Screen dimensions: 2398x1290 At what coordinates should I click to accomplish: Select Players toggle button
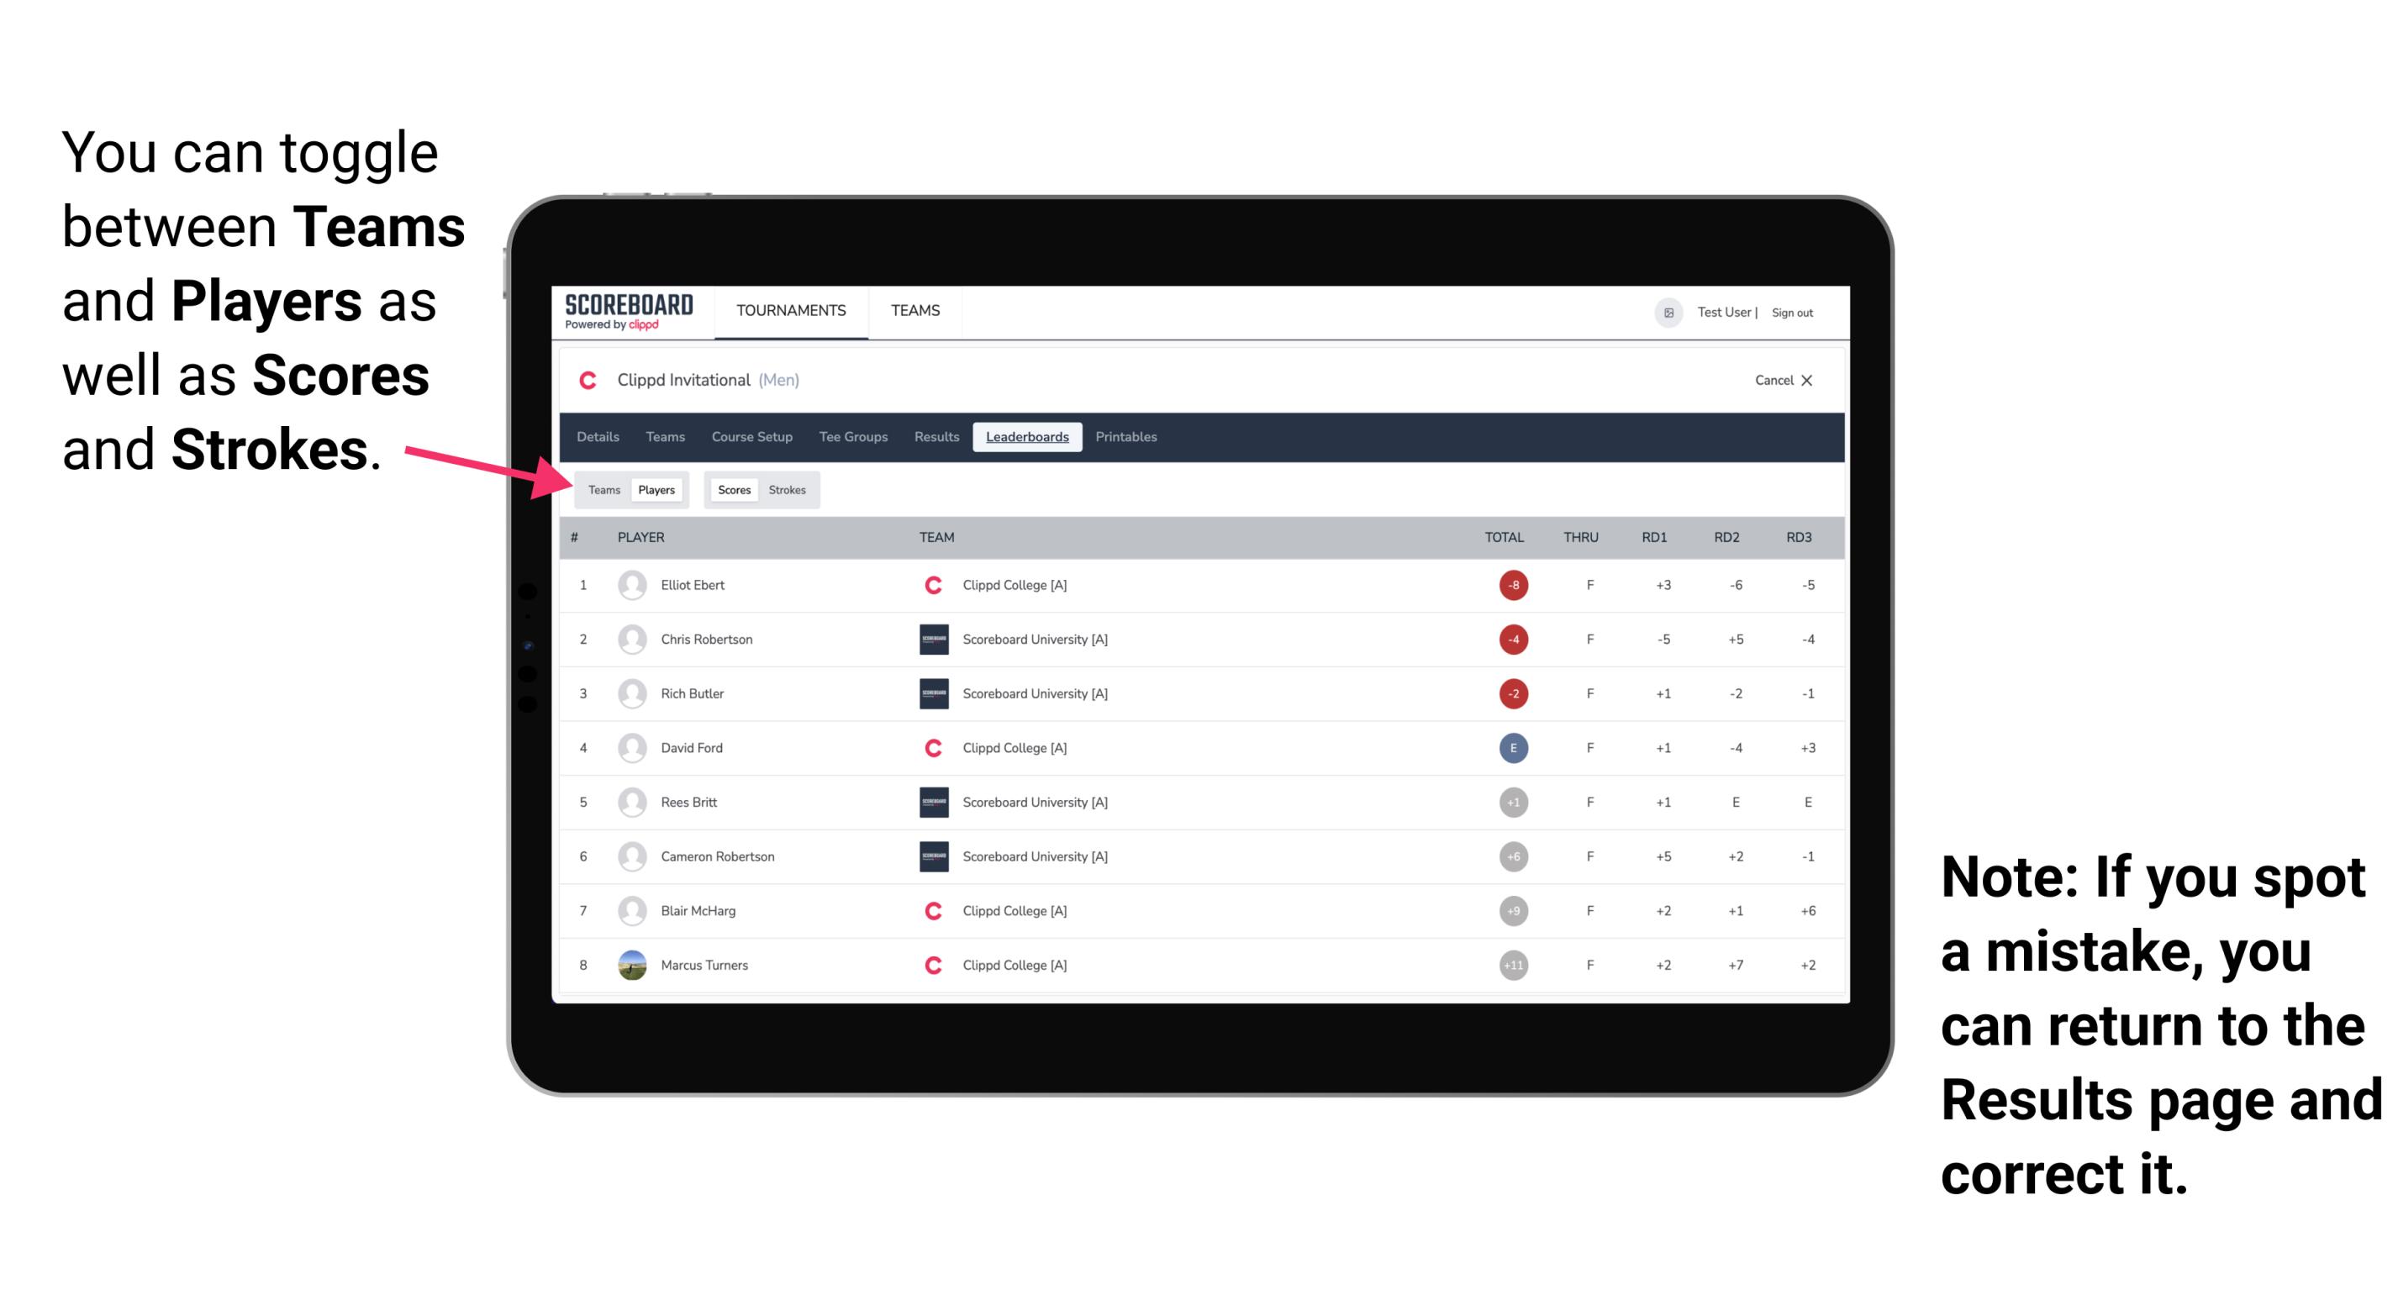click(656, 489)
